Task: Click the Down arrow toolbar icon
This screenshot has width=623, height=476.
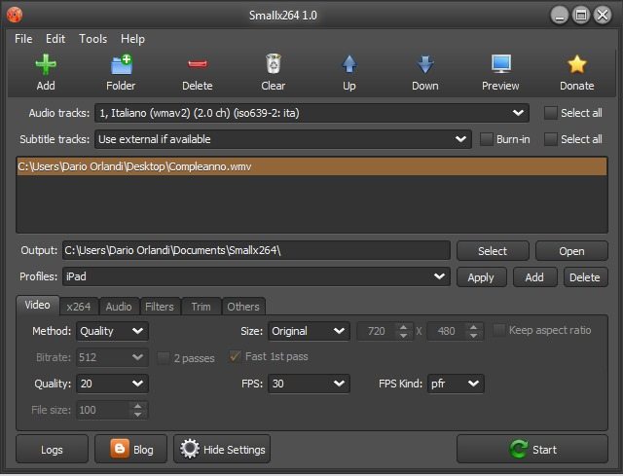Action: pos(424,65)
